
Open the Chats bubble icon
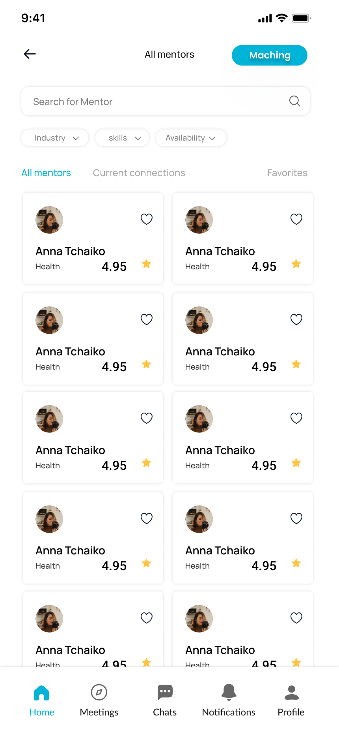click(165, 692)
